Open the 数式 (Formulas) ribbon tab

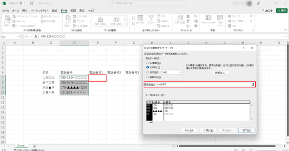pos(55,11)
